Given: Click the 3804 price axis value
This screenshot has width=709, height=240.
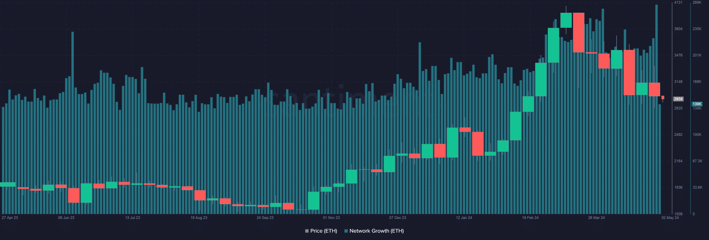Looking at the screenshot, I should click(678, 29).
